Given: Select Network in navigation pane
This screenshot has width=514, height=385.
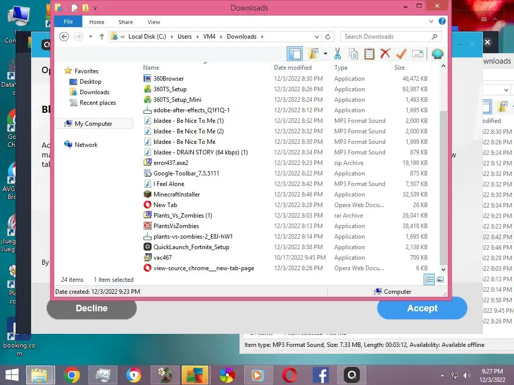Looking at the screenshot, I should pyautogui.click(x=86, y=144).
